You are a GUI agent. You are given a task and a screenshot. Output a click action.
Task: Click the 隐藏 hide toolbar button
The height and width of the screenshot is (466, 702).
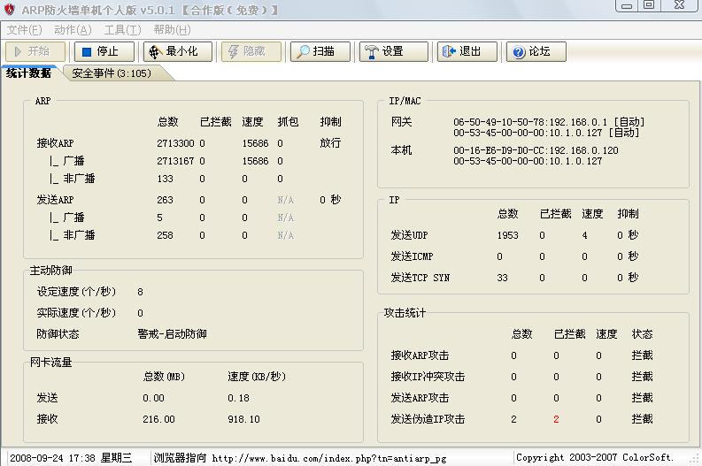(251, 51)
